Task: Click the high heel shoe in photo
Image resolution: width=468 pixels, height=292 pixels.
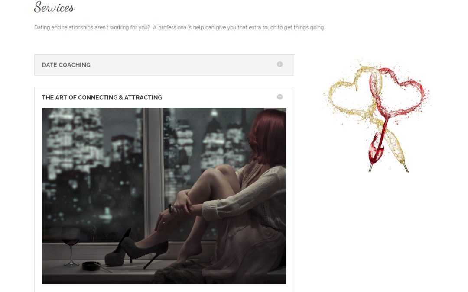Action: pyautogui.click(x=136, y=248)
